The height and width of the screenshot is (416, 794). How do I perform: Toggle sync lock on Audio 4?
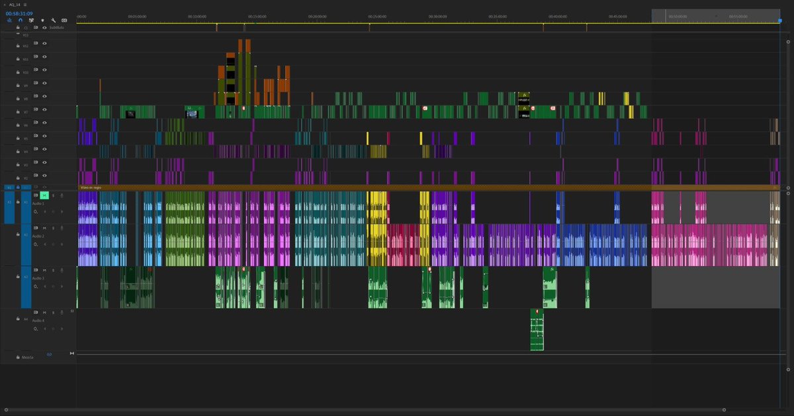pos(36,312)
